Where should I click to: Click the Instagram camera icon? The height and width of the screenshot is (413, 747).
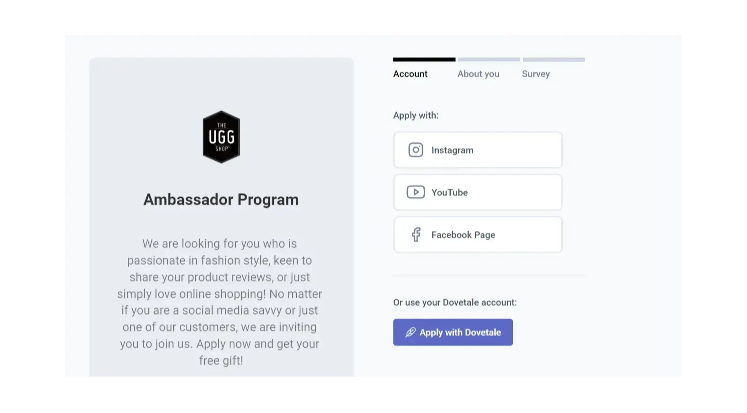(415, 150)
